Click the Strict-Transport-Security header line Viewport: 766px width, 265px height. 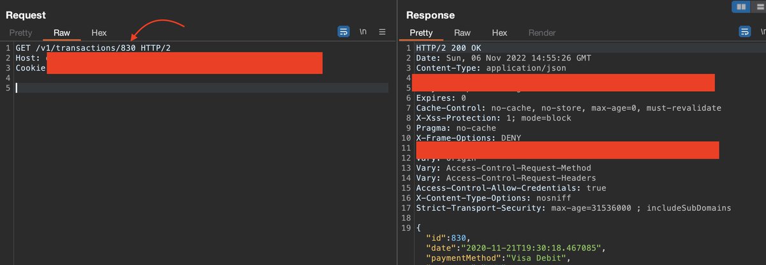pos(573,208)
